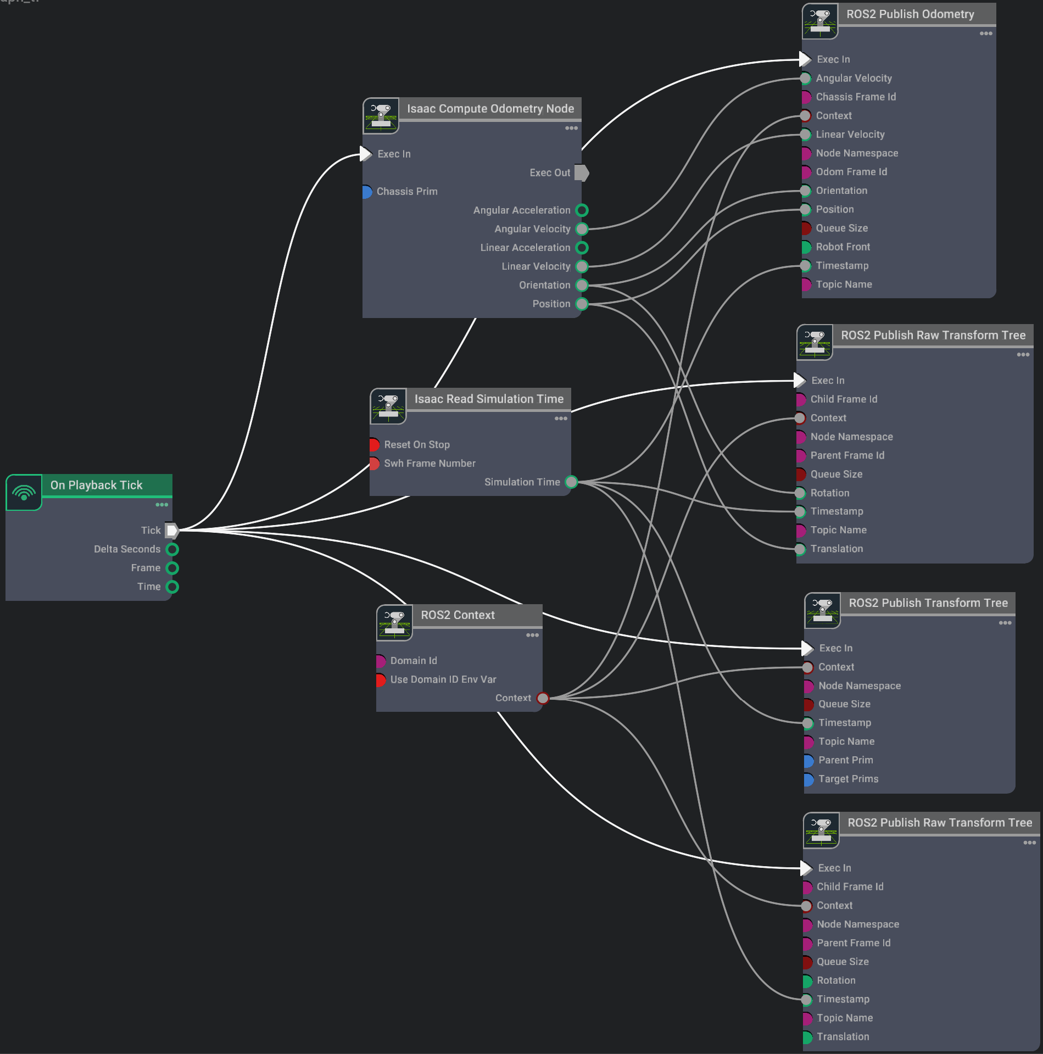Click the ROS2 Publish Transform Tree title
This screenshot has height=1054, width=1043.
928,603
